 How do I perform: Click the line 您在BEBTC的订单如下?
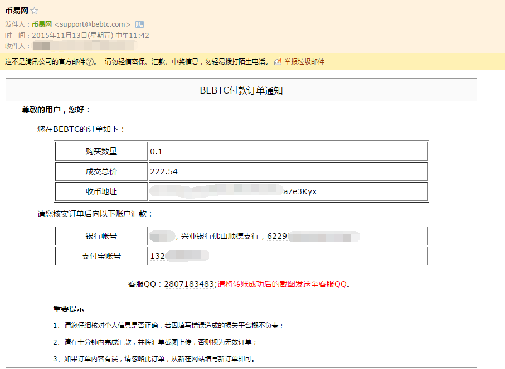pyautogui.click(x=81, y=129)
